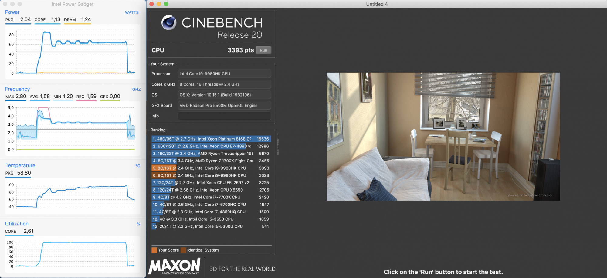Viewport: 607px width, 278px height.
Task: Click the REQ frequency value 1,59
Action: click(92, 96)
